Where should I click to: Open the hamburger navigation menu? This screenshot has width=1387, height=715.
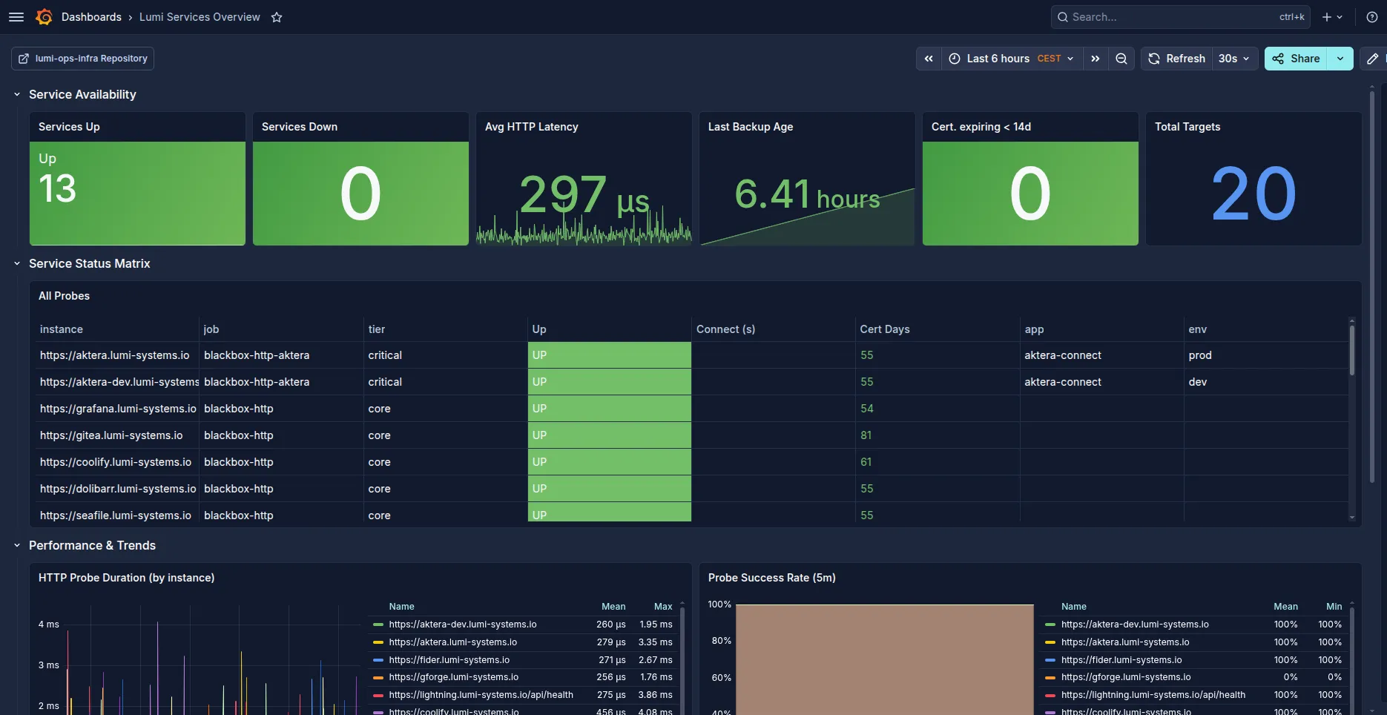pyautogui.click(x=16, y=17)
